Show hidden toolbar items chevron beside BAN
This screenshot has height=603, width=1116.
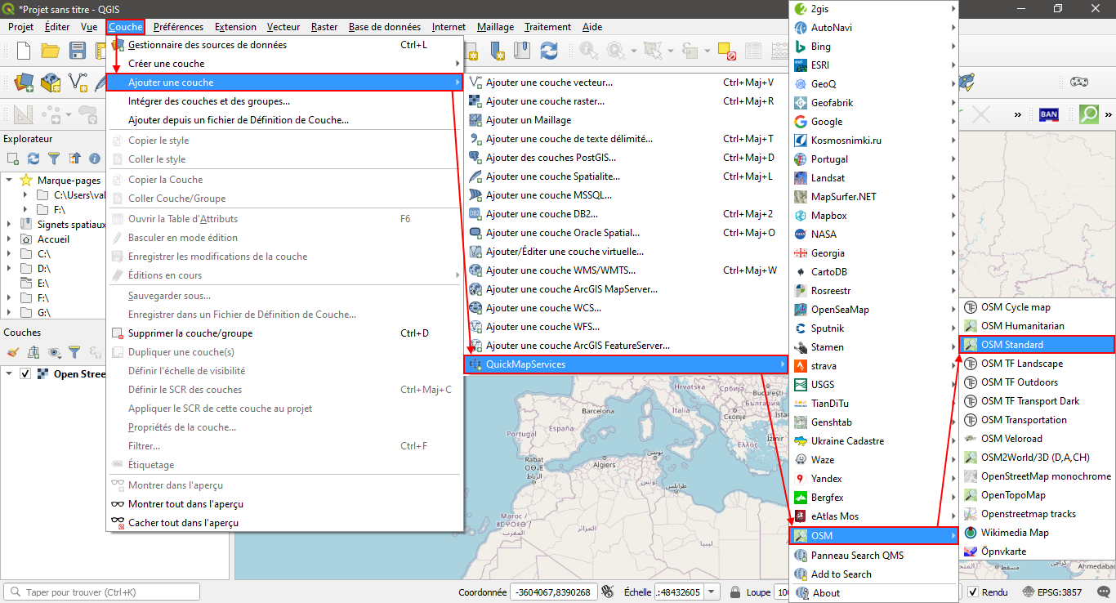coord(1018,114)
